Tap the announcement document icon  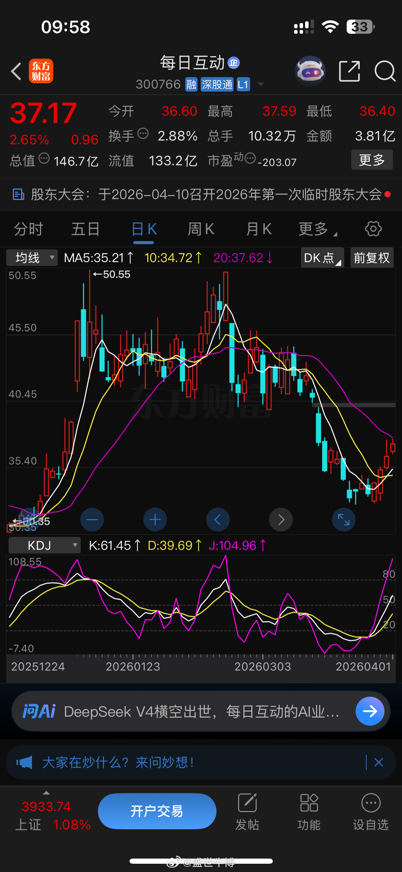pos(18,195)
